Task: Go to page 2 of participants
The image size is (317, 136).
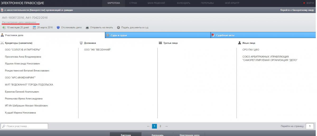Action: coord(160,126)
